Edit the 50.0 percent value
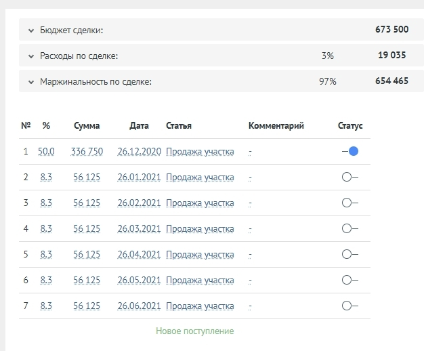Viewport: 424px width, 351px height. point(46,151)
